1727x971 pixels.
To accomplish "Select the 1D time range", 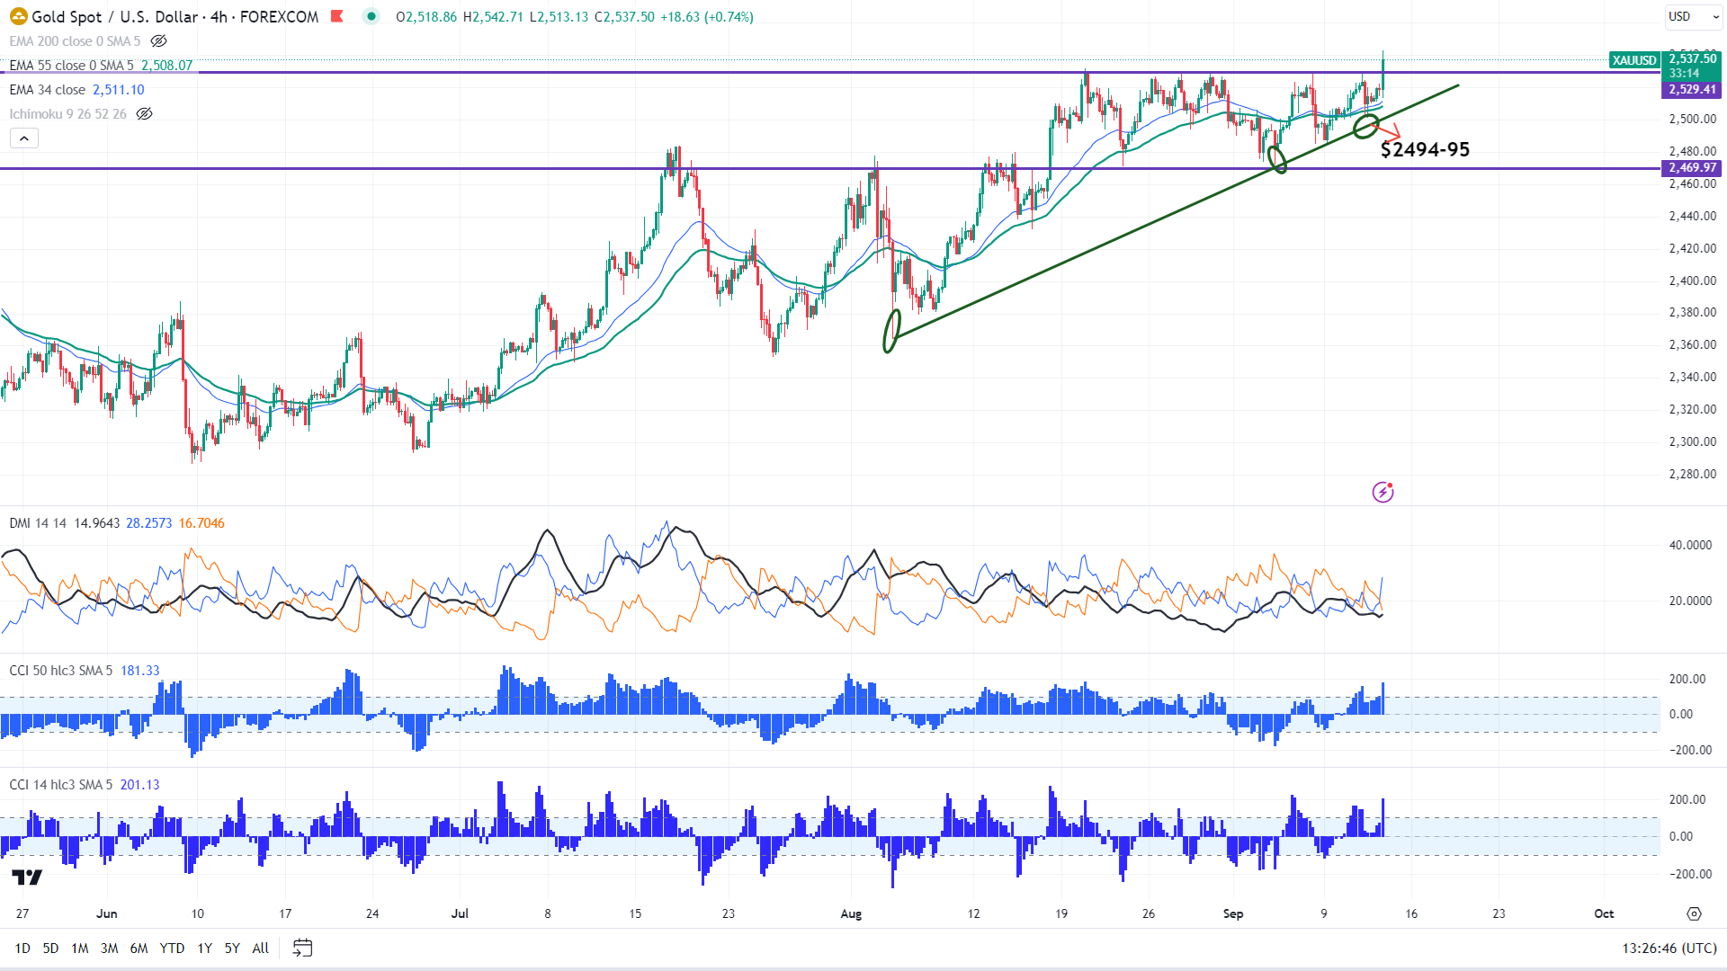I will pos(22,948).
